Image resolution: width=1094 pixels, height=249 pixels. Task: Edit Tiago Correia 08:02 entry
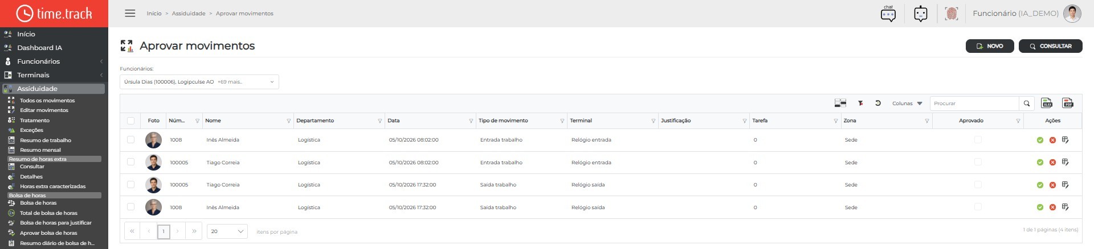pos(1065,163)
